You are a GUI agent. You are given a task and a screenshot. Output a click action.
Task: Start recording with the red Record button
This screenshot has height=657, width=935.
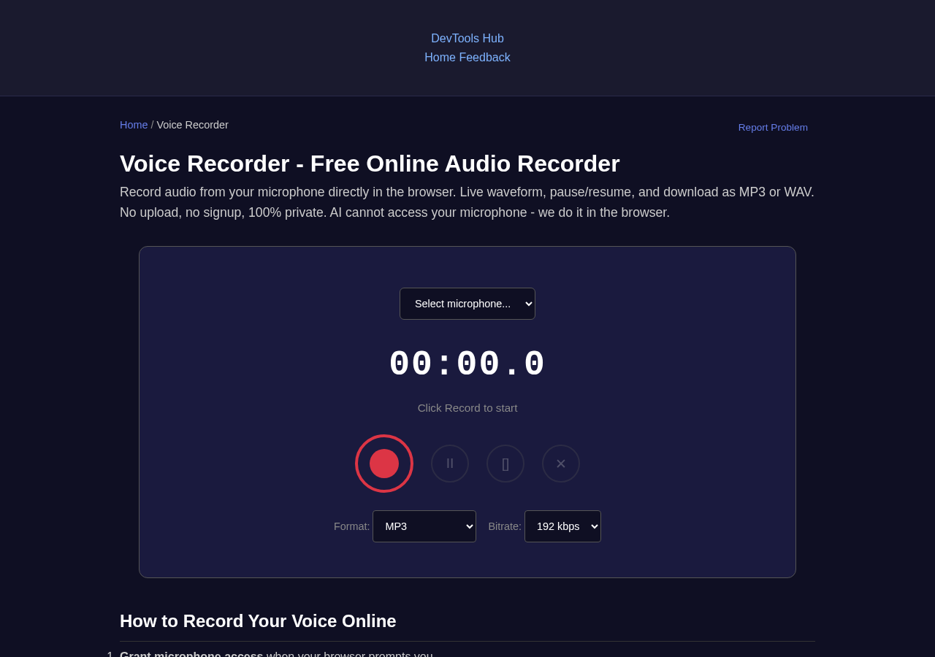coord(384,464)
